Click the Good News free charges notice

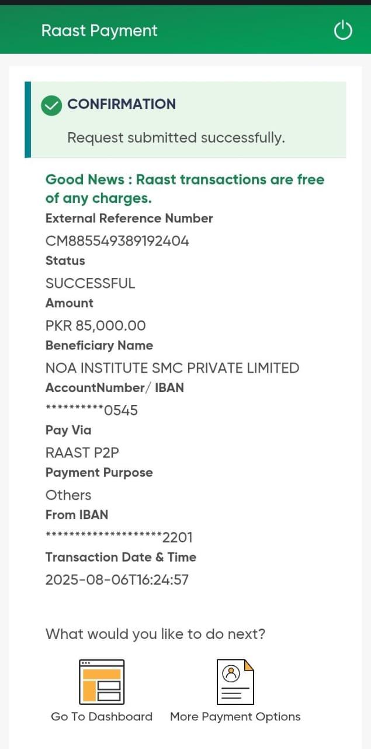coord(185,188)
